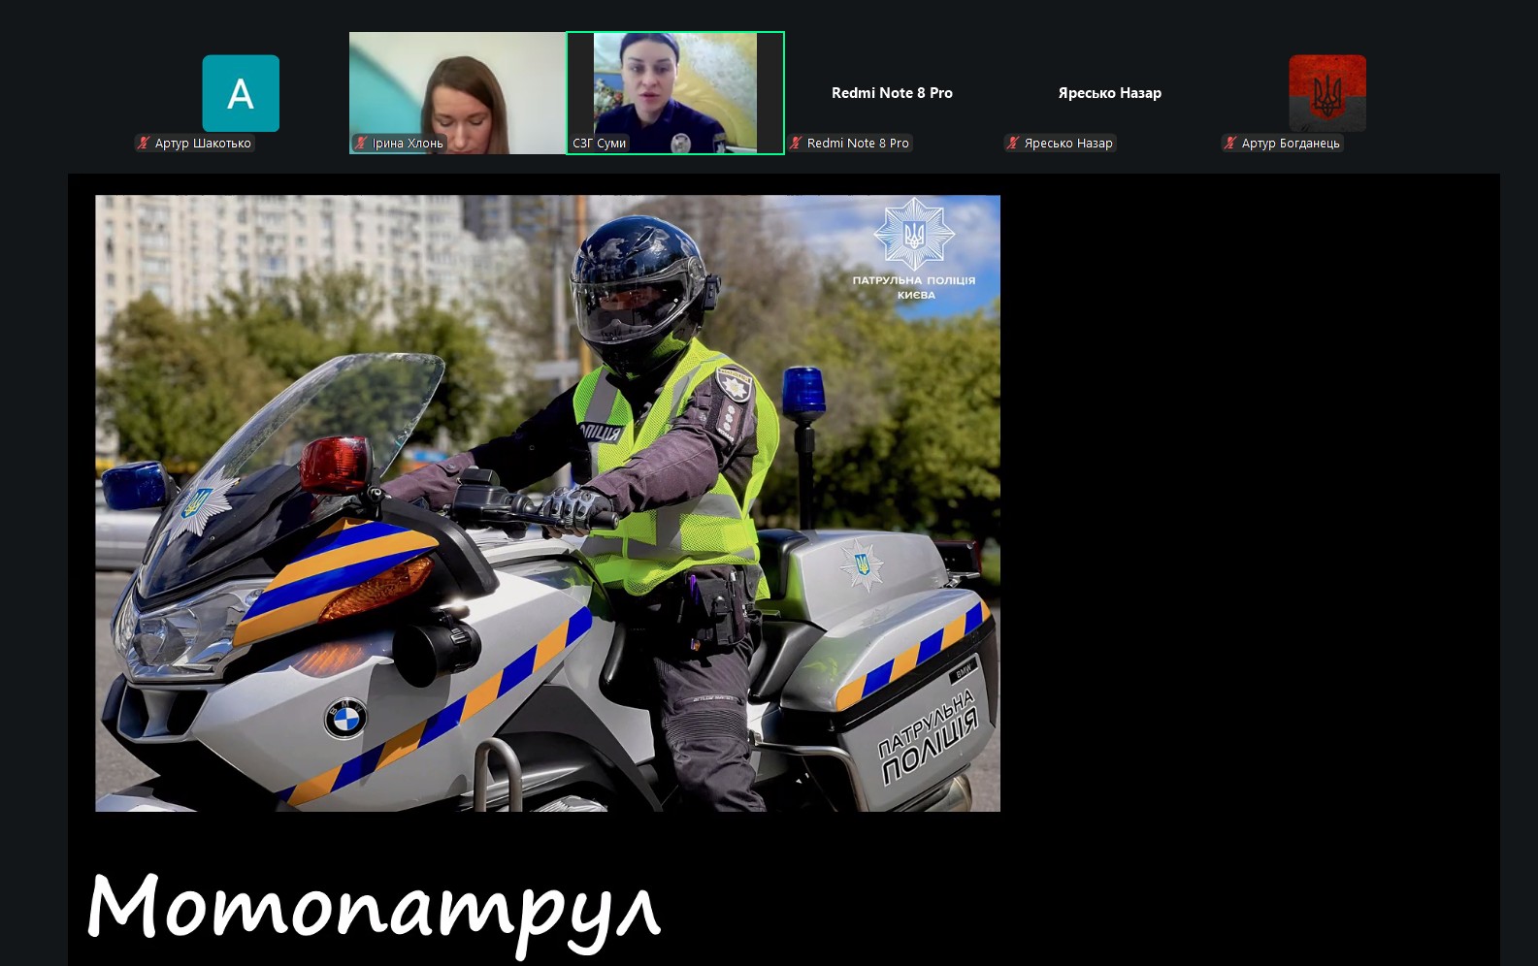Click the red-black trident avatar of Артур Богданець
This screenshot has height=966, width=1538.
(1326, 93)
